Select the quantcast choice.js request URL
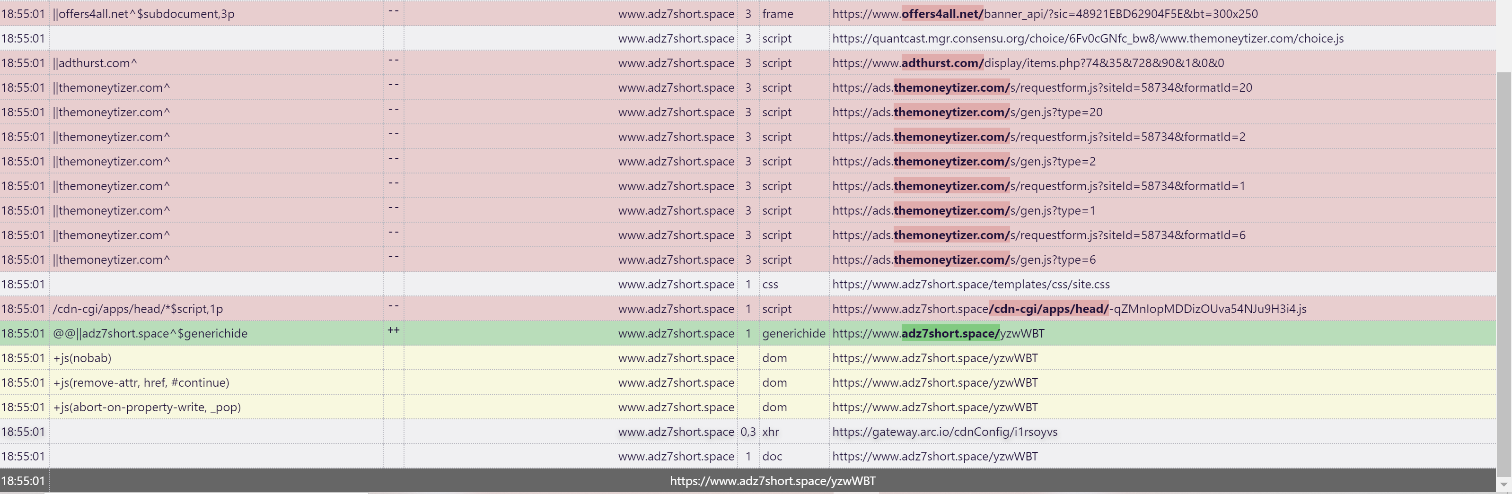The width and height of the screenshot is (1512, 494). pos(1088,38)
